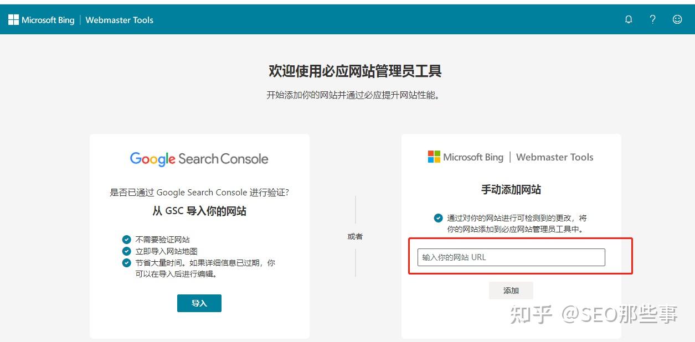Click the subtitle 开始添加你的网站并通过必应提升网站性能
Viewport: 695px width, 342px height.
[353, 95]
